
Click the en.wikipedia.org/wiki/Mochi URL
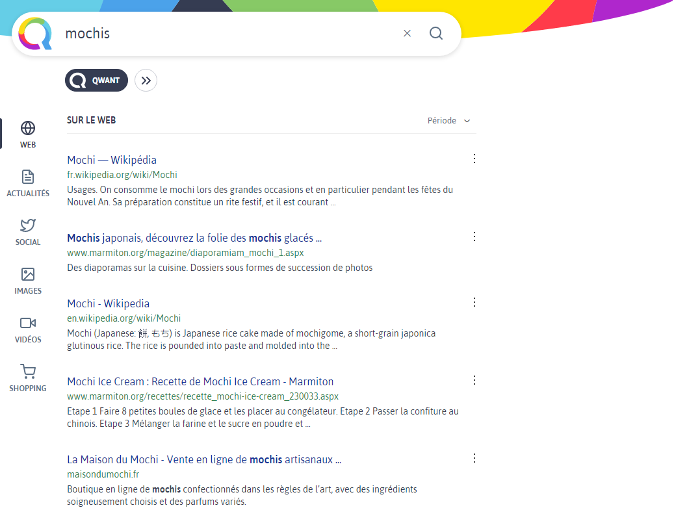[x=123, y=318]
